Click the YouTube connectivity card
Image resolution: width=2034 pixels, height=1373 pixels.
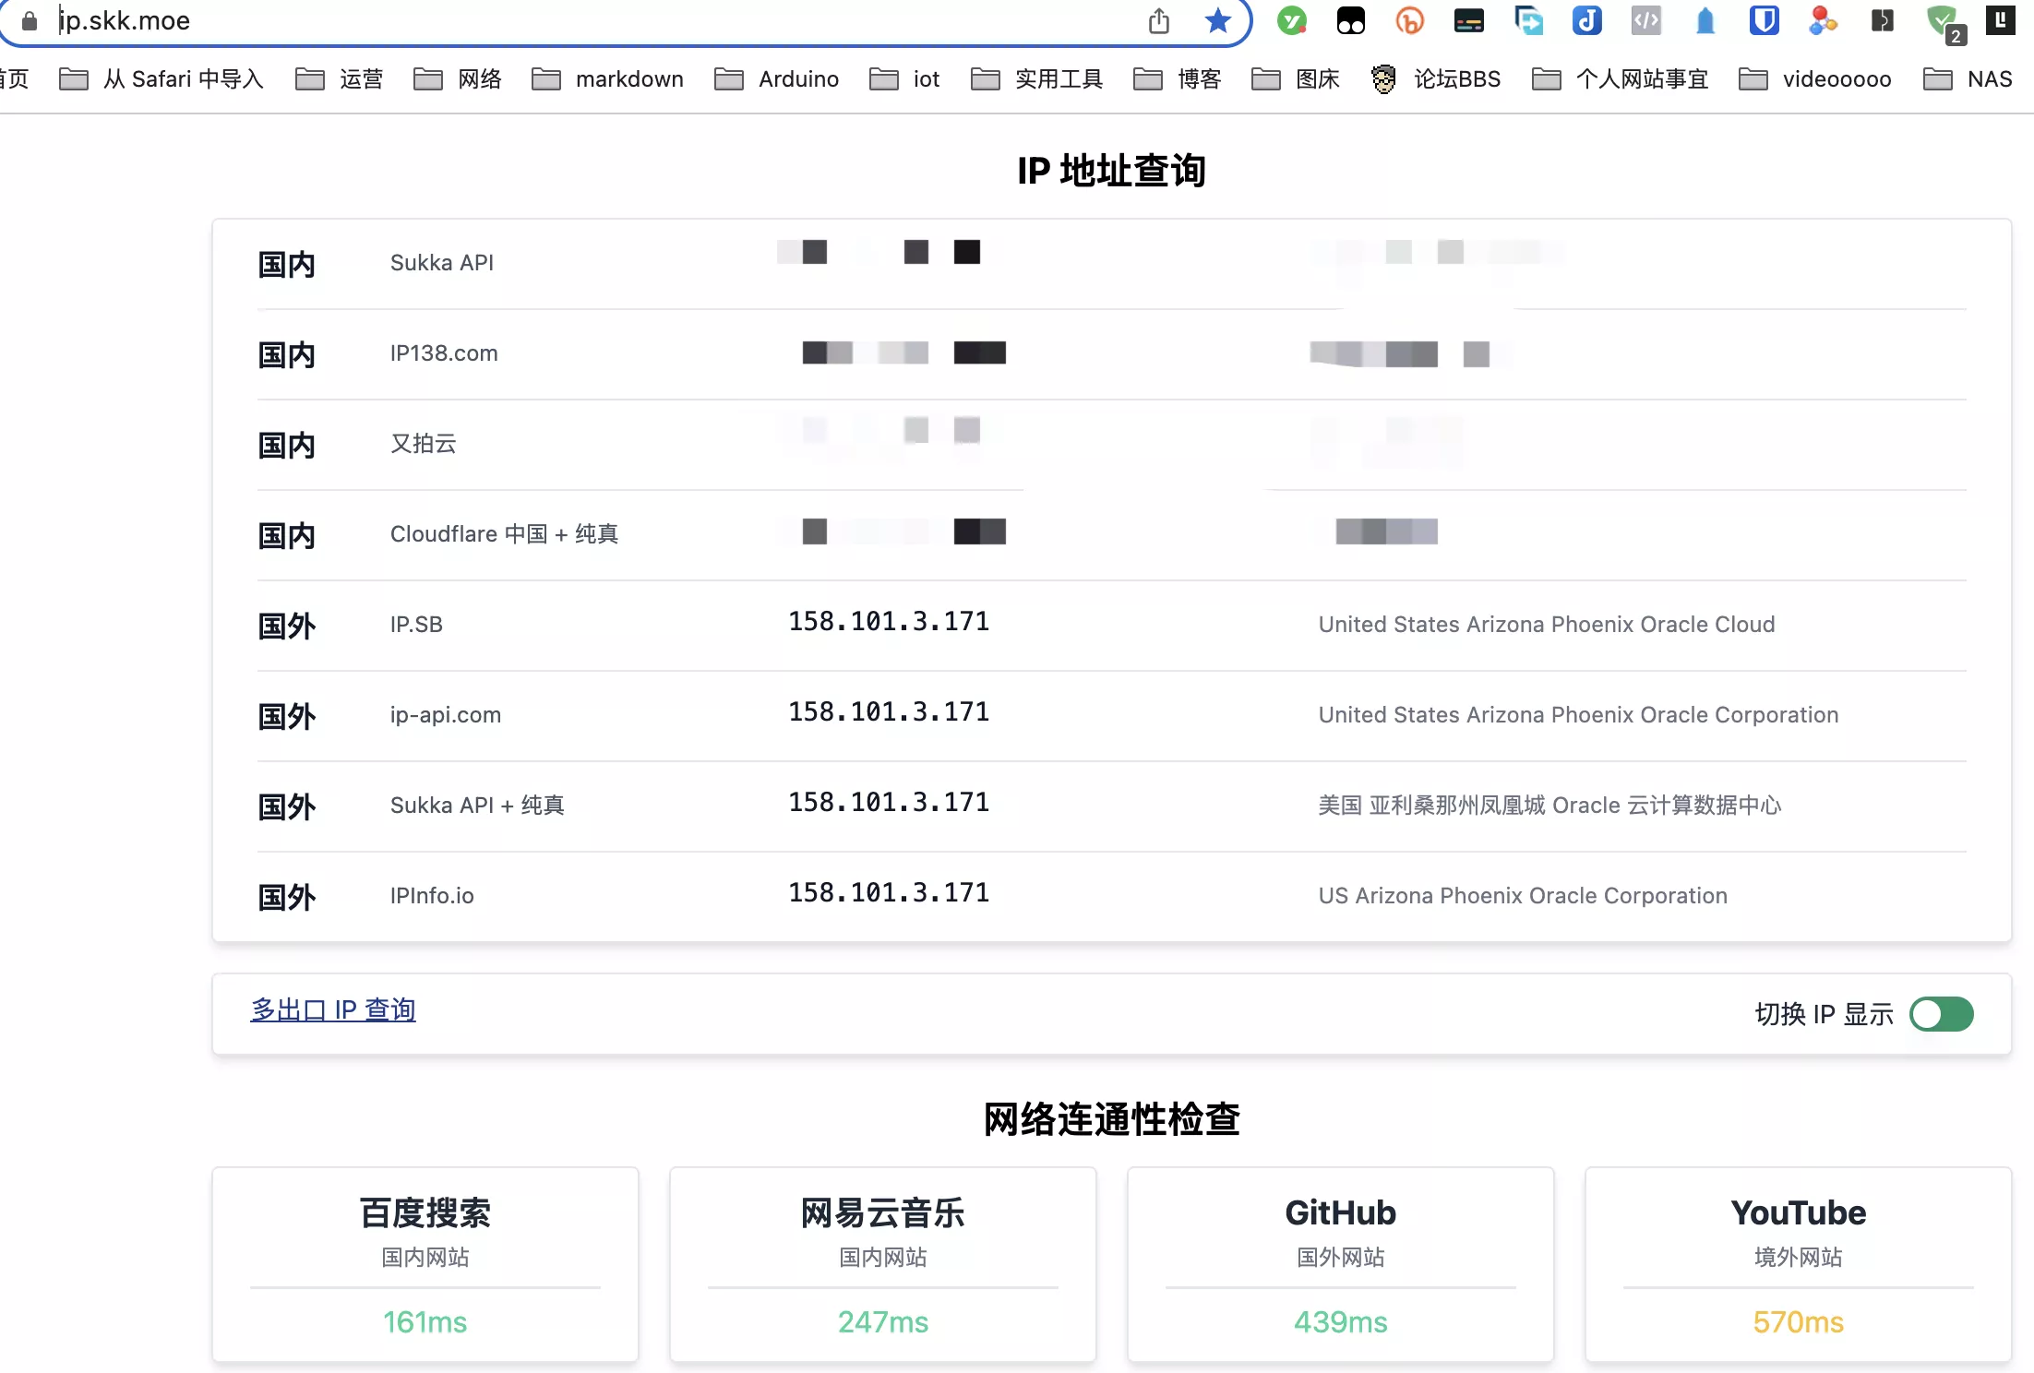(x=1798, y=1264)
